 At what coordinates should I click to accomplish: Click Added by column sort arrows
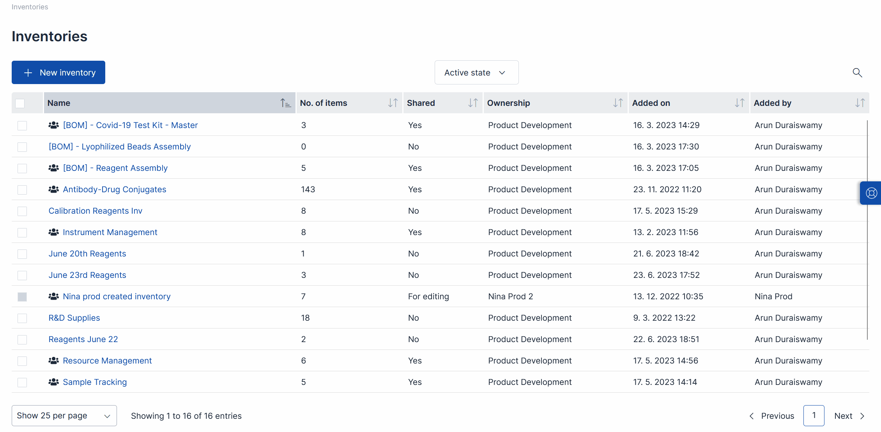click(860, 103)
